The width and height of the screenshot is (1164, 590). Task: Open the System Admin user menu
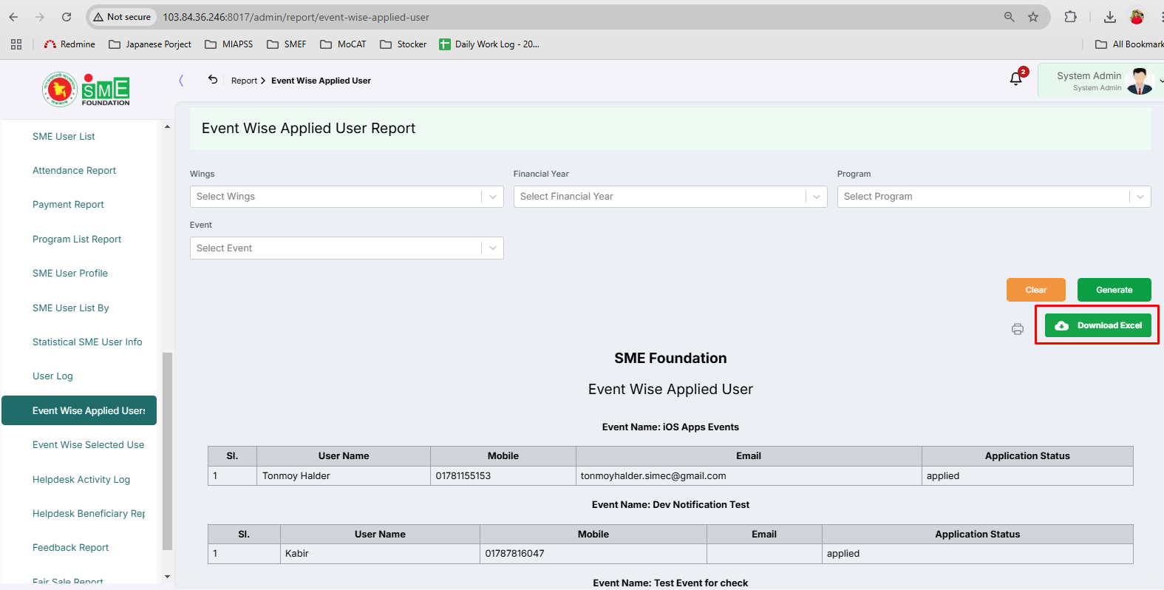[x=1100, y=81]
